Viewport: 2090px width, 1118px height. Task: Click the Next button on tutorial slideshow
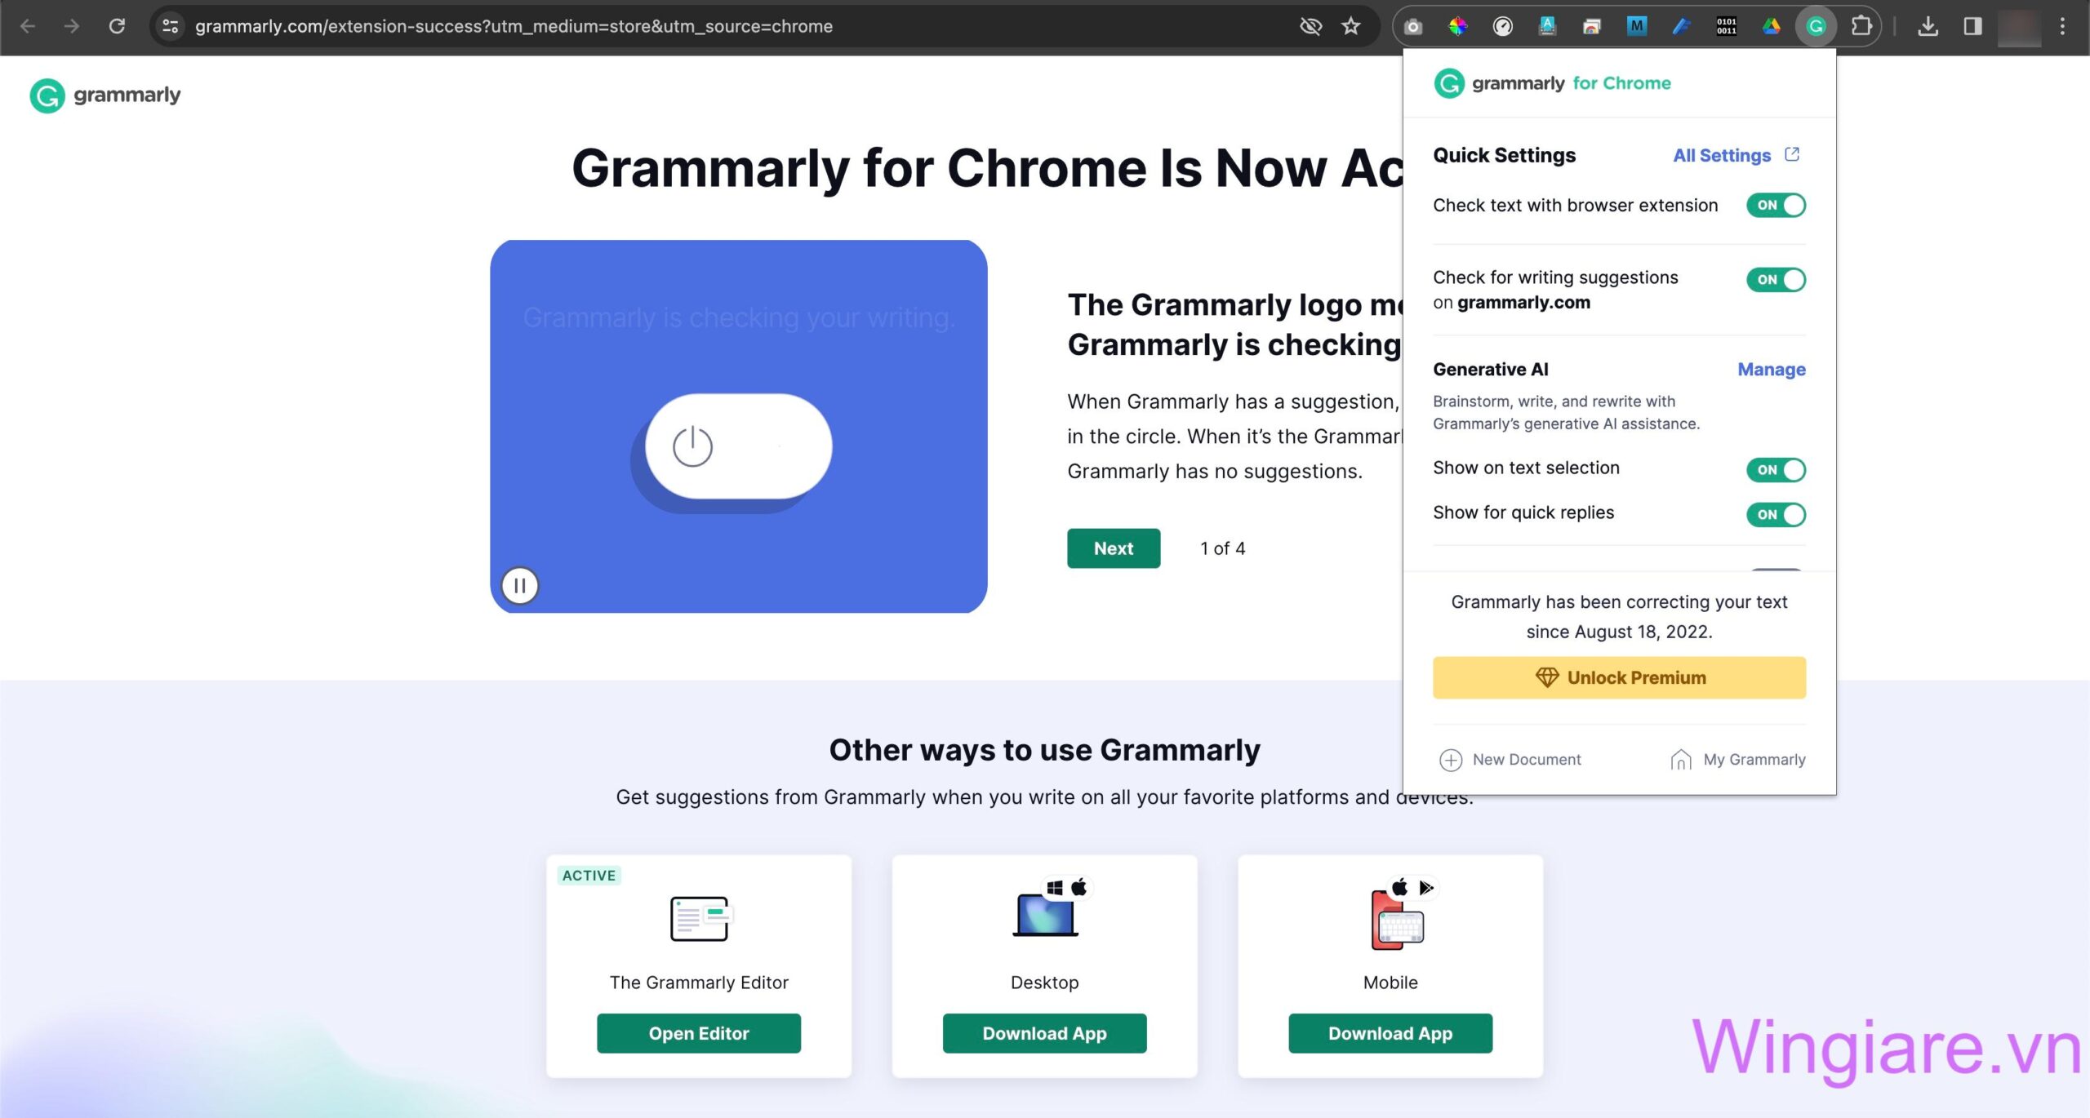coord(1113,548)
